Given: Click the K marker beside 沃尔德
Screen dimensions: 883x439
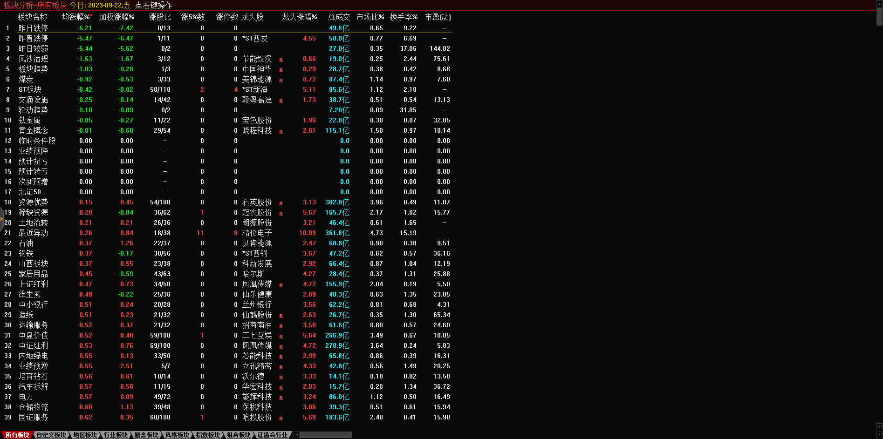Looking at the screenshot, I should click(281, 378).
